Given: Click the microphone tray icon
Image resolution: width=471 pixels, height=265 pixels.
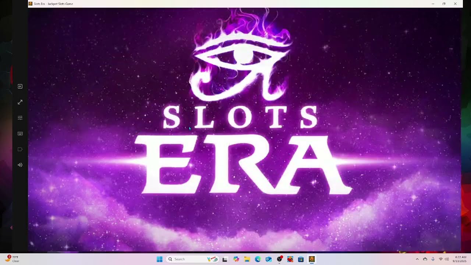Looking at the screenshot, I should [433, 259].
